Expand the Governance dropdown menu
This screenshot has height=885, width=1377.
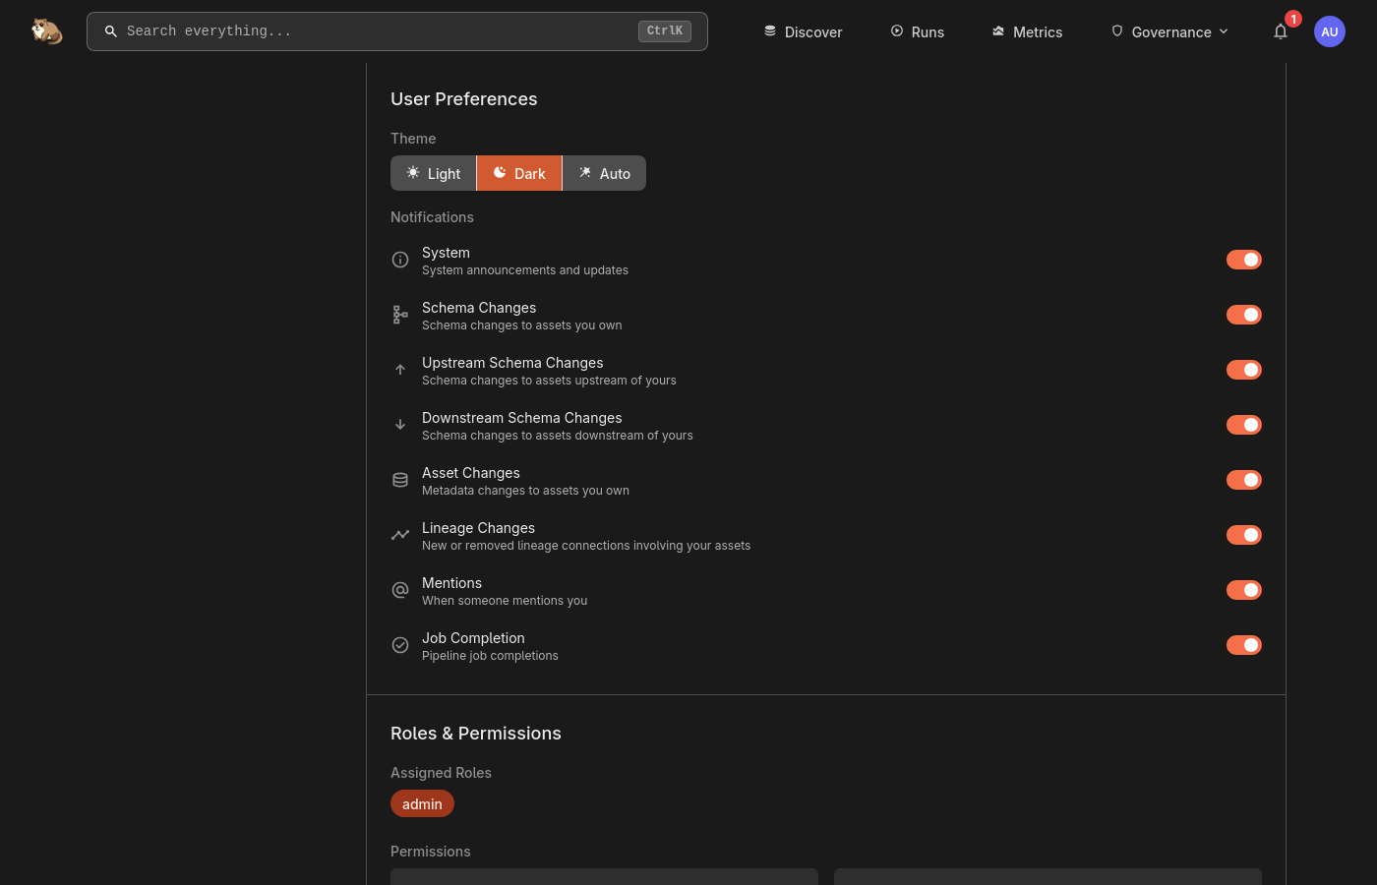click(1169, 31)
